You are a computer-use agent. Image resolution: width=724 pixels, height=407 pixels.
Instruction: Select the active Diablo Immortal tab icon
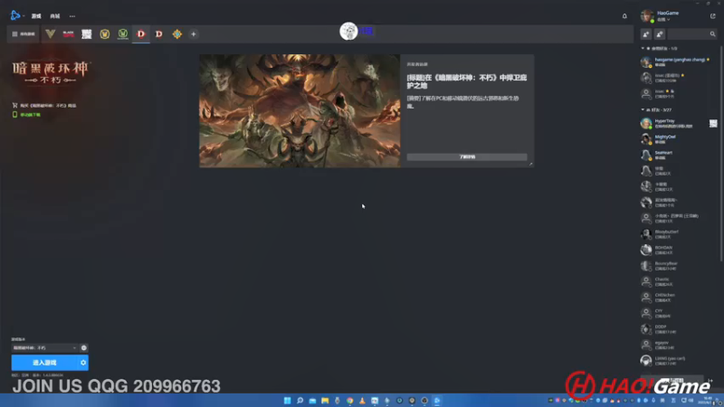[141, 34]
